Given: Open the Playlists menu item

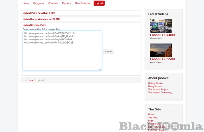Looking at the screenshot, I should point(66,3).
